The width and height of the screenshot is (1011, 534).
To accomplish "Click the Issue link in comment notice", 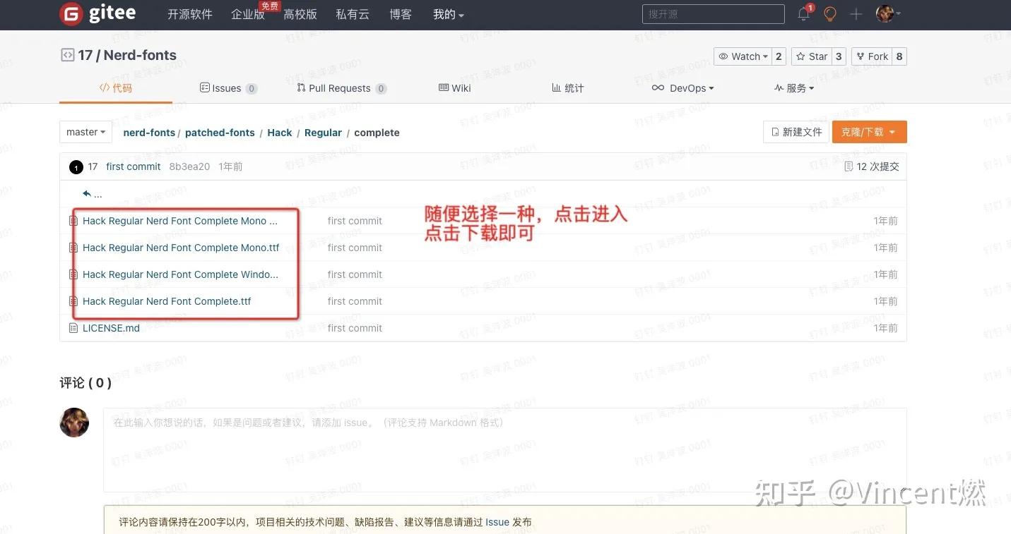I will [x=497, y=522].
